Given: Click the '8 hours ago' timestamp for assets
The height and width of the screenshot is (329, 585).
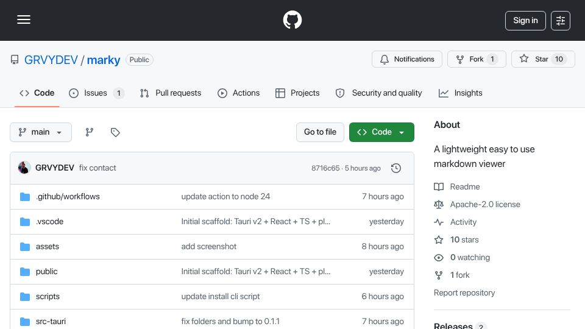Looking at the screenshot, I should 383,247.
